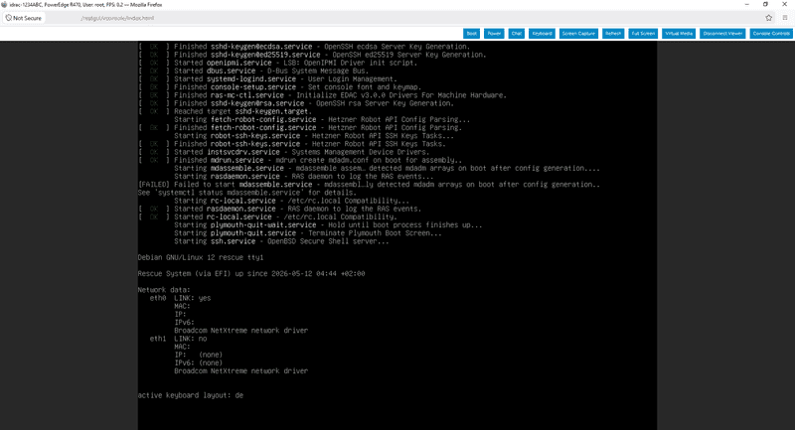Open Firefox application menu icon
The image size is (795, 430).
[x=785, y=18]
